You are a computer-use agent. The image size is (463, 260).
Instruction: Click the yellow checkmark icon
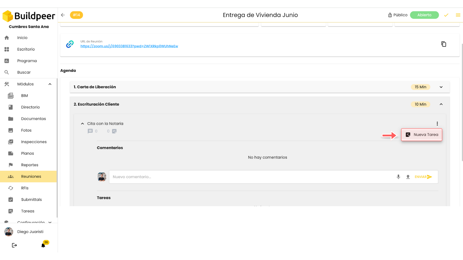(x=446, y=15)
